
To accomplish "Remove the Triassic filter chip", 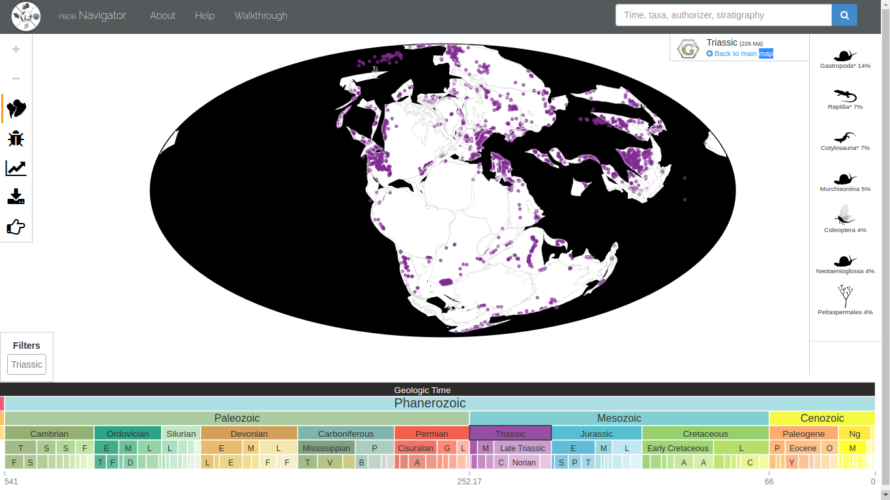I will (x=26, y=364).
